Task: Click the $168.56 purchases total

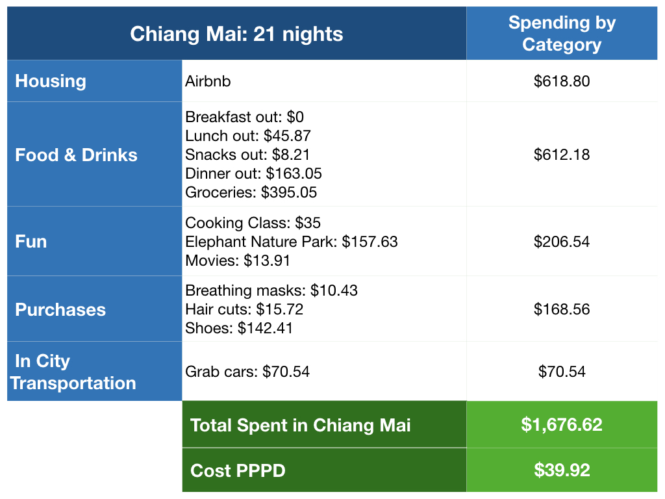Action: click(562, 309)
